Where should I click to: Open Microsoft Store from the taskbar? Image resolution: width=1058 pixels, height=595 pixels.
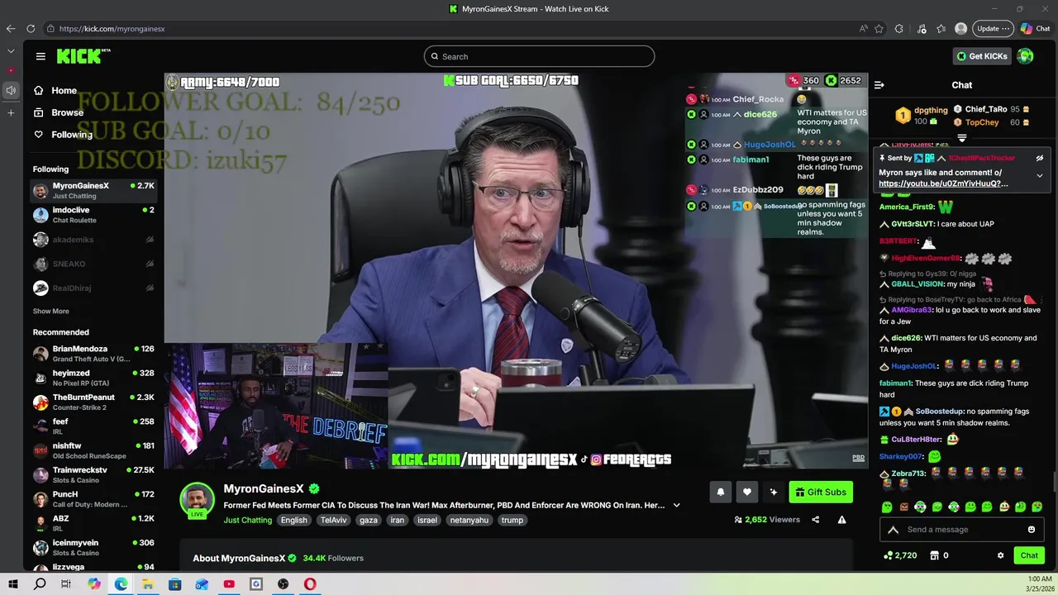pos(174,584)
